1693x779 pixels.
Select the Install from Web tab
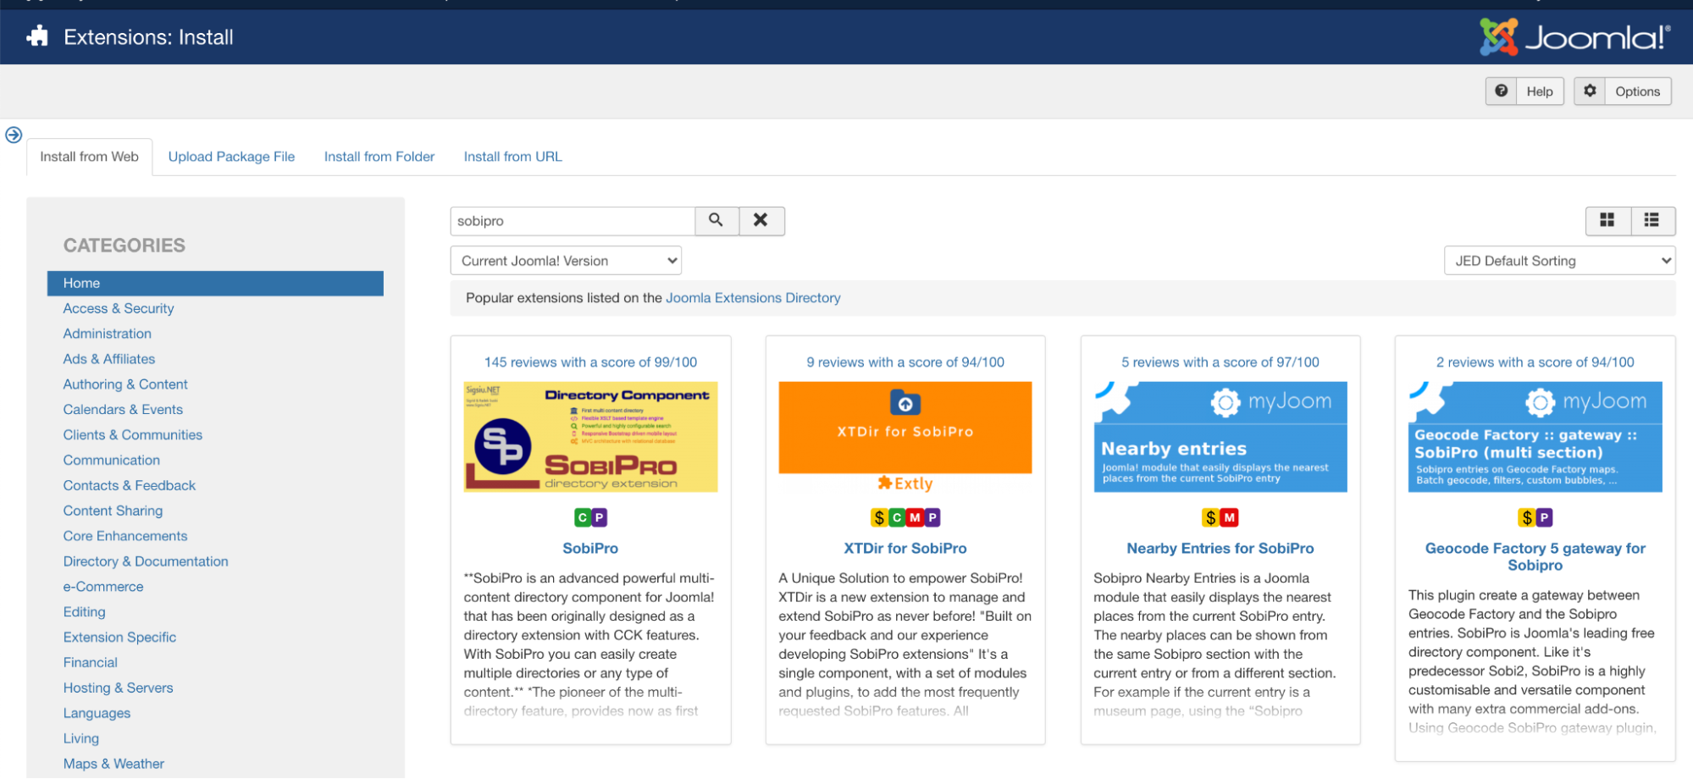[x=89, y=157]
